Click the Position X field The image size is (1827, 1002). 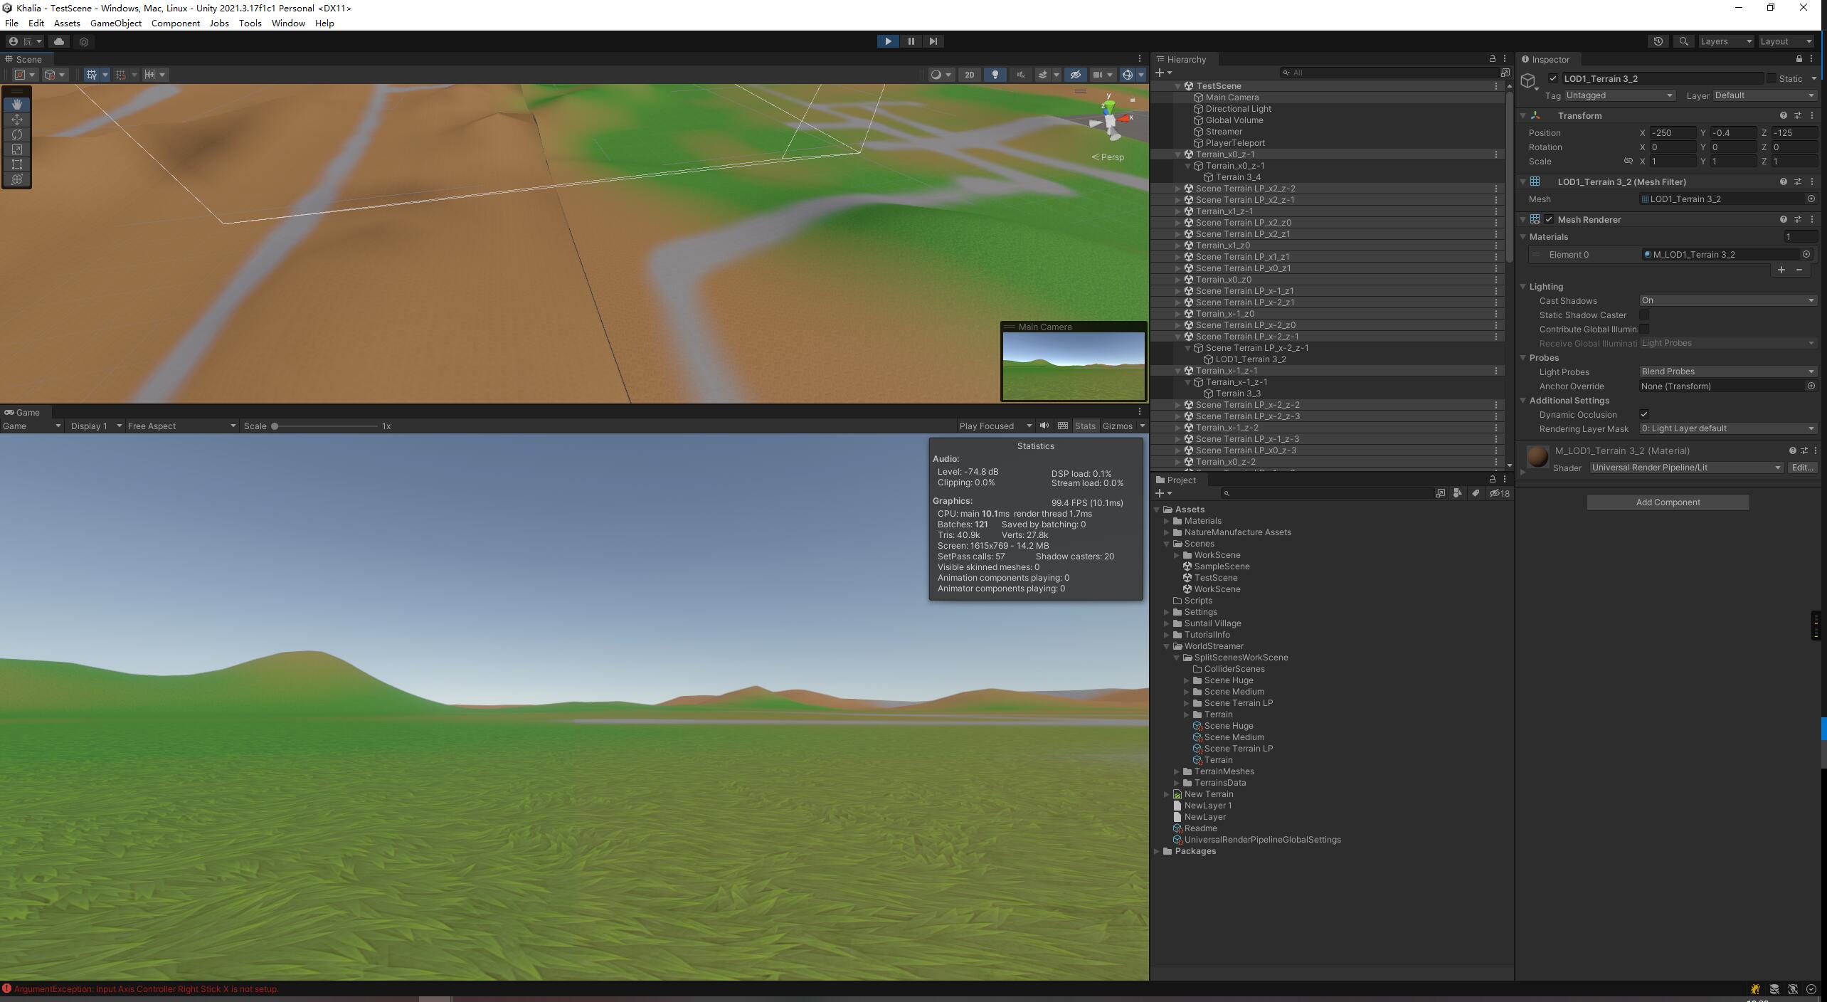[1673, 133]
